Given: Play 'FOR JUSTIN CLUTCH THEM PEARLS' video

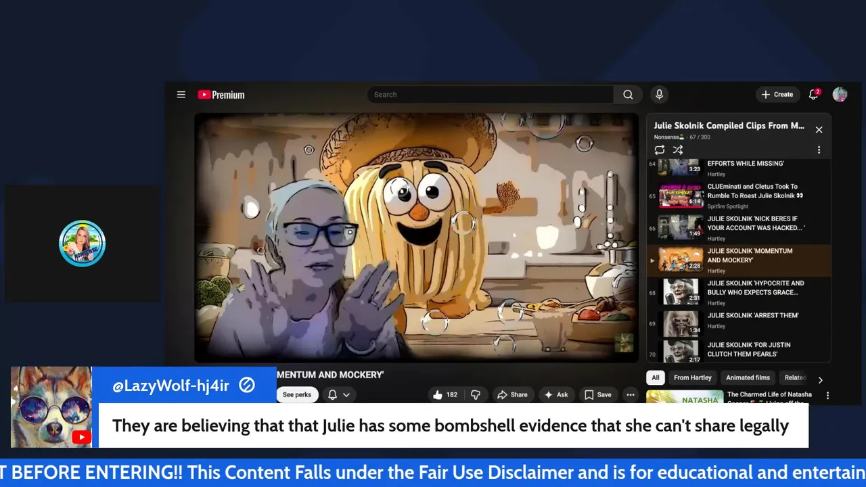Looking at the screenshot, I should point(739,350).
